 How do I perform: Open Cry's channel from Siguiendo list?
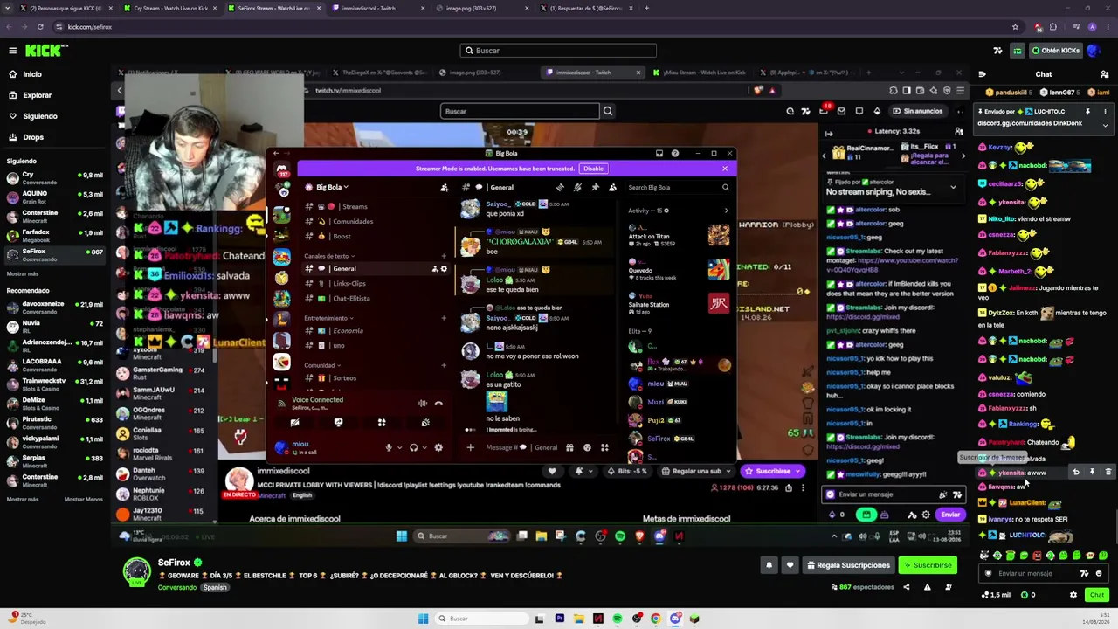(x=54, y=177)
